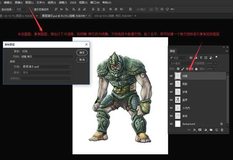Toggle lock transparent pixels
233x160 pixels.
(178, 69)
